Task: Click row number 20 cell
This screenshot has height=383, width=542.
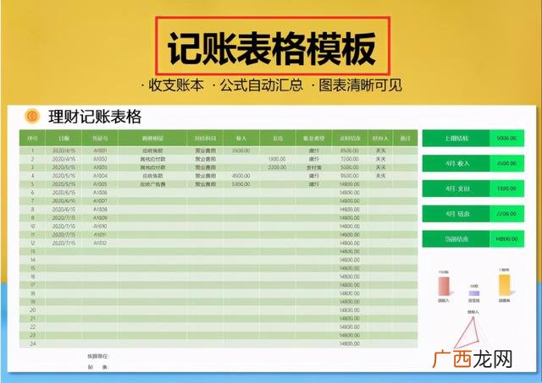Action: coord(32,310)
